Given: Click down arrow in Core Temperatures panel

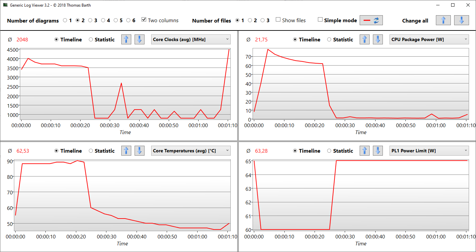Looking at the screenshot, I should point(139,151).
